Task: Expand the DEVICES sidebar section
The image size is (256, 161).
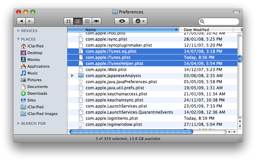Action: 18,31
